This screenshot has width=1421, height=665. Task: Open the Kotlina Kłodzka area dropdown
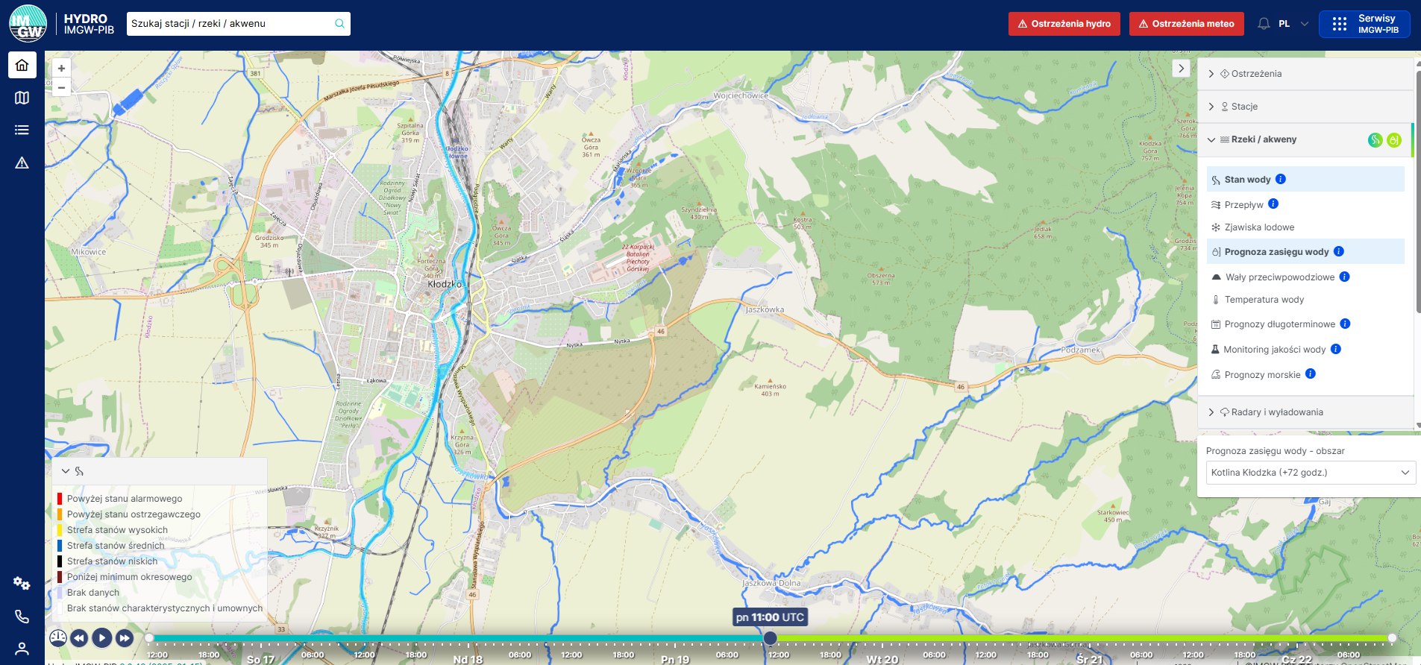(1310, 473)
